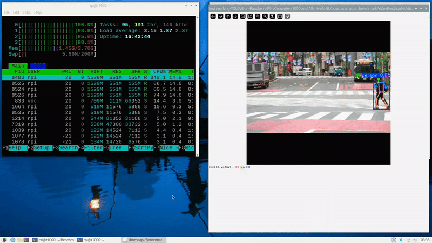Screen dimensions: 432x243
Task: Pan image down with the down-arrow toolbar icon
Action: point(235,16)
